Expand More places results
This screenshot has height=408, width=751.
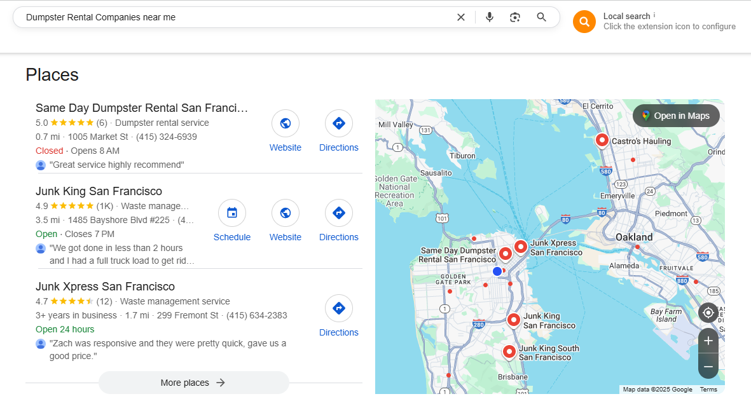click(x=193, y=383)
